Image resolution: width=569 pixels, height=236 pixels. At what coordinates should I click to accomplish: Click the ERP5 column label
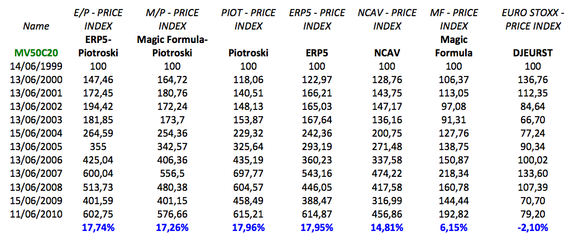(x=317, y=54)
